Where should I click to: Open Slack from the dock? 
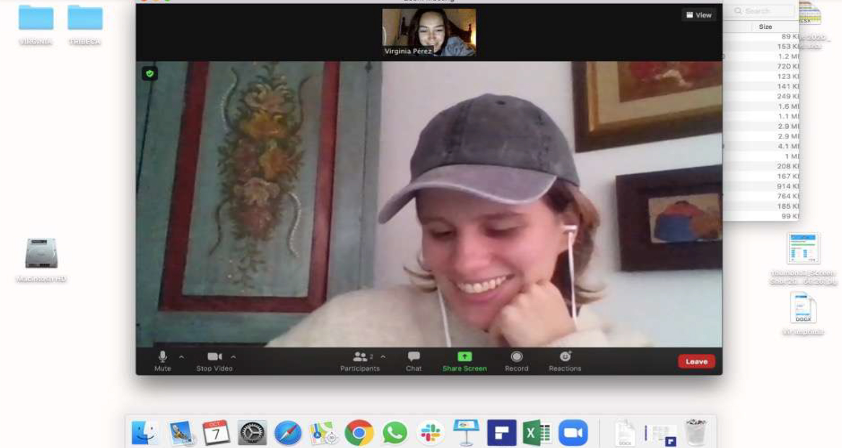(x=430, y=433)
